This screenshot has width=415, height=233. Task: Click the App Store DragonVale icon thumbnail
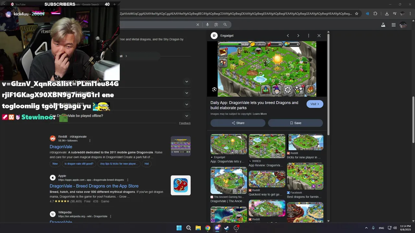click(x=181, y=185)
